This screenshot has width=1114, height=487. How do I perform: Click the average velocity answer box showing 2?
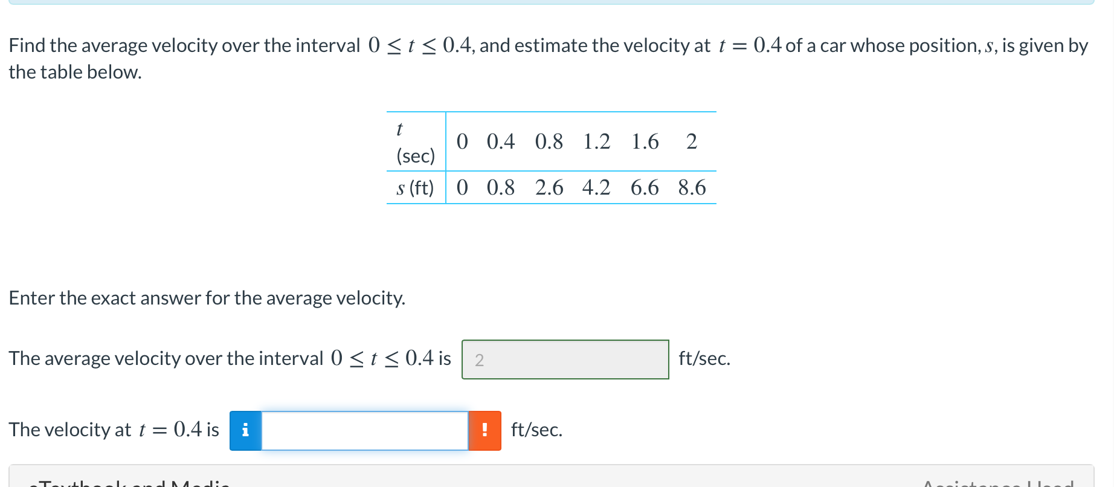tap(565, 359)
